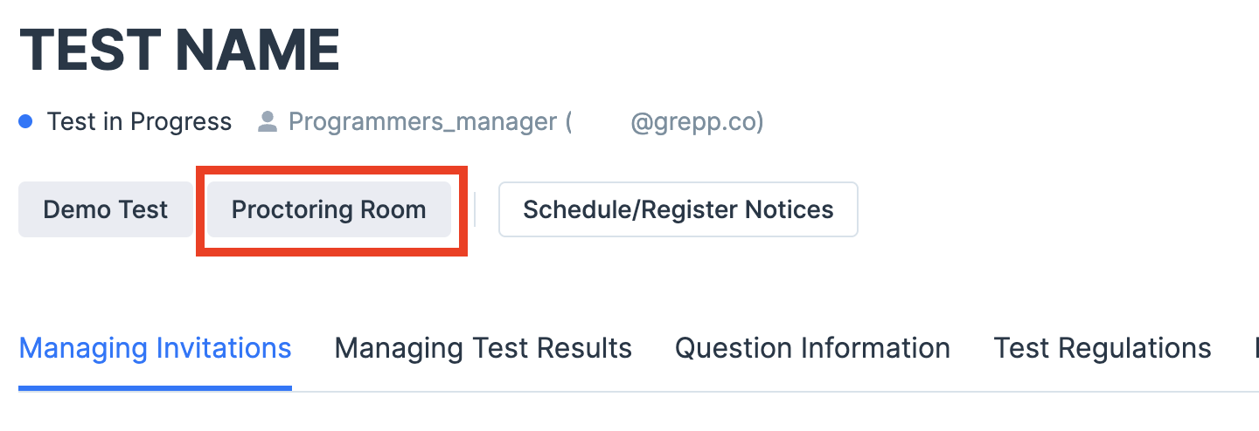Open Schedule/Register Notices

[678, 209]
